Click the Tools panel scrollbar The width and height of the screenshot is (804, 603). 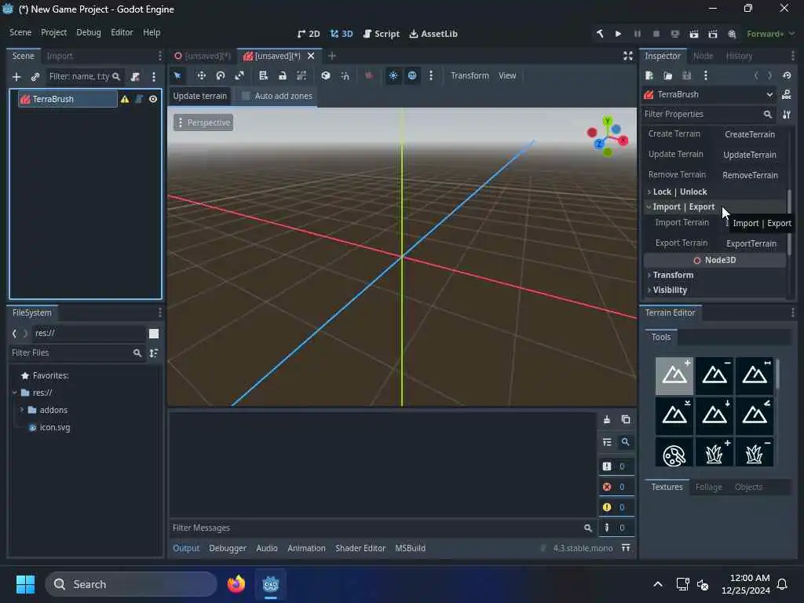click(x=778, y=374)
